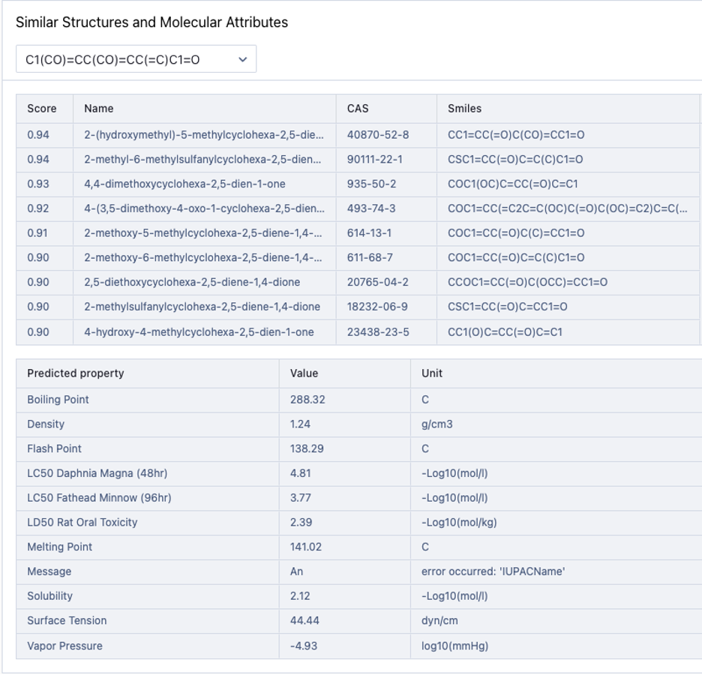Select SMILES CC1(O)C=CC(=O)C=C1 cell

coord(505,331)
